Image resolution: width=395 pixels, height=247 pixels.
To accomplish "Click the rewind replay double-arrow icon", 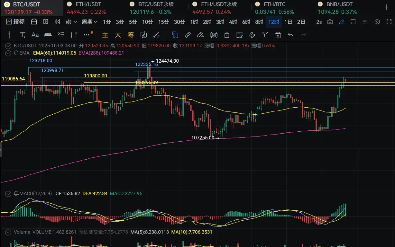I will point(58,22).
